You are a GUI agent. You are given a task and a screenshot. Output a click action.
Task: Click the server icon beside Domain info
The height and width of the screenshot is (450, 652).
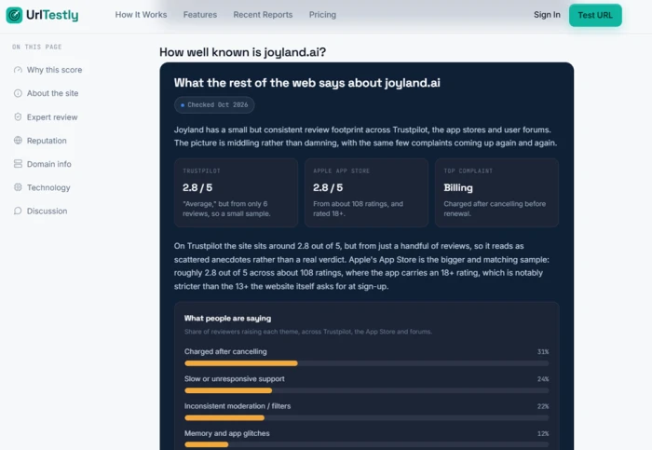point(18,164)
